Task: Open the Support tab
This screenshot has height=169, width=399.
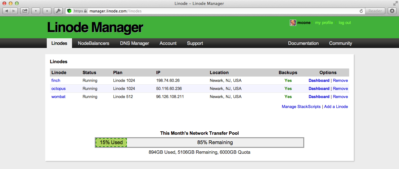Action: (x=195, y=43)
